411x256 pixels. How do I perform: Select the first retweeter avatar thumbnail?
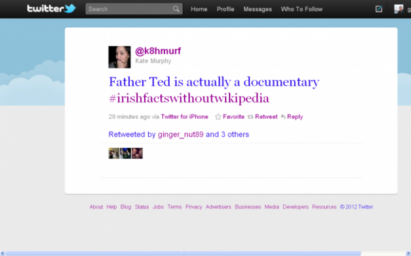(x=114, y=153)
